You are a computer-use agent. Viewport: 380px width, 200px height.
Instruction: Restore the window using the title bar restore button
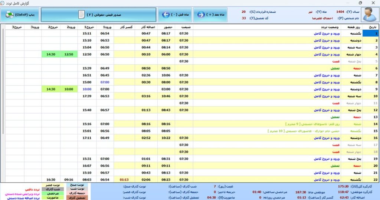[x=360, y=3]
